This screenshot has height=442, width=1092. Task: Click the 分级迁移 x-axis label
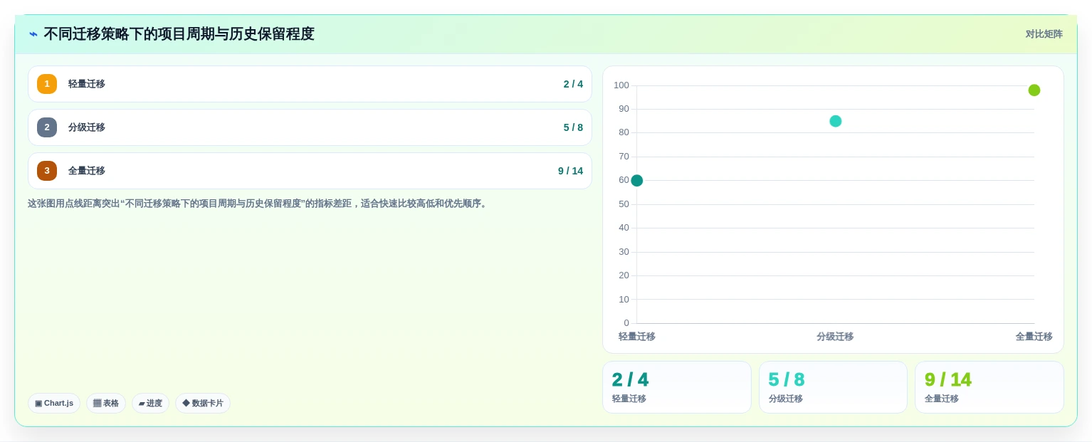(835, 337)
